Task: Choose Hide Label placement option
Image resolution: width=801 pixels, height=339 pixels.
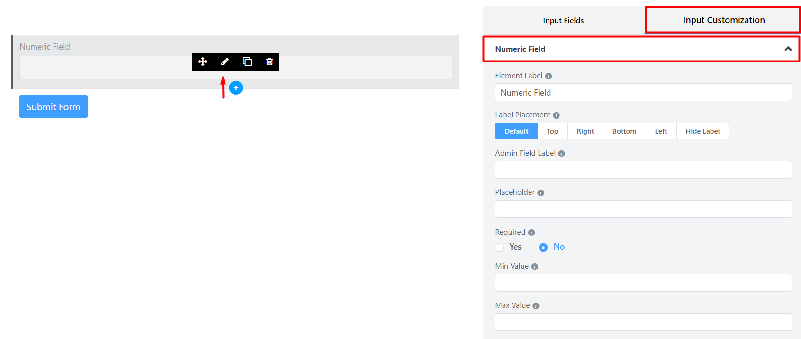Action: pyautogui.click(x=702, y=131)
